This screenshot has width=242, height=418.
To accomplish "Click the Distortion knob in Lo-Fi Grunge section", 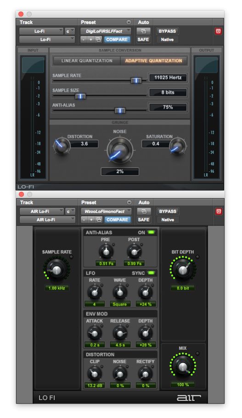I will tap(62, 146).
